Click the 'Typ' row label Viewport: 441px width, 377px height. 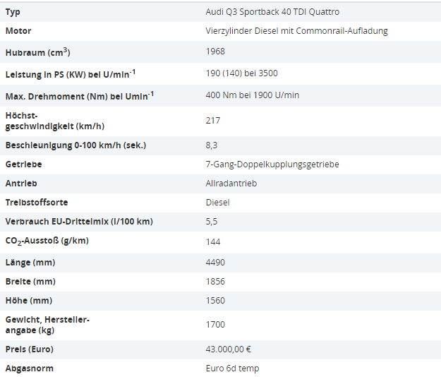pos(13,12)
